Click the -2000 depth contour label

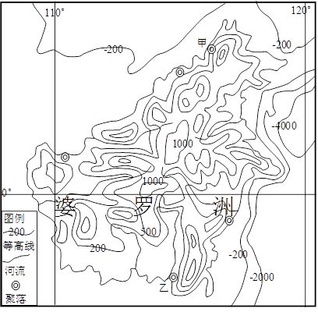coord(262,277)
